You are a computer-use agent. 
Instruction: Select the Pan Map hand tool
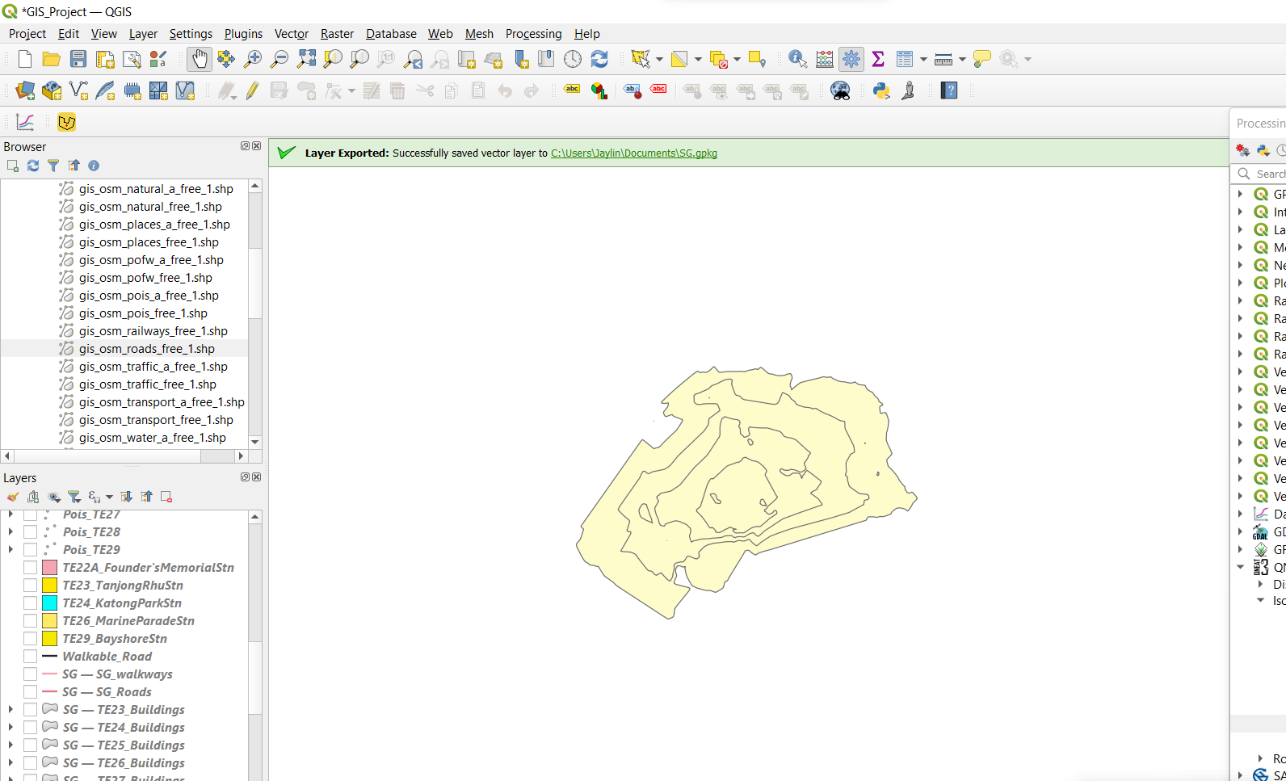pos(200,59)
